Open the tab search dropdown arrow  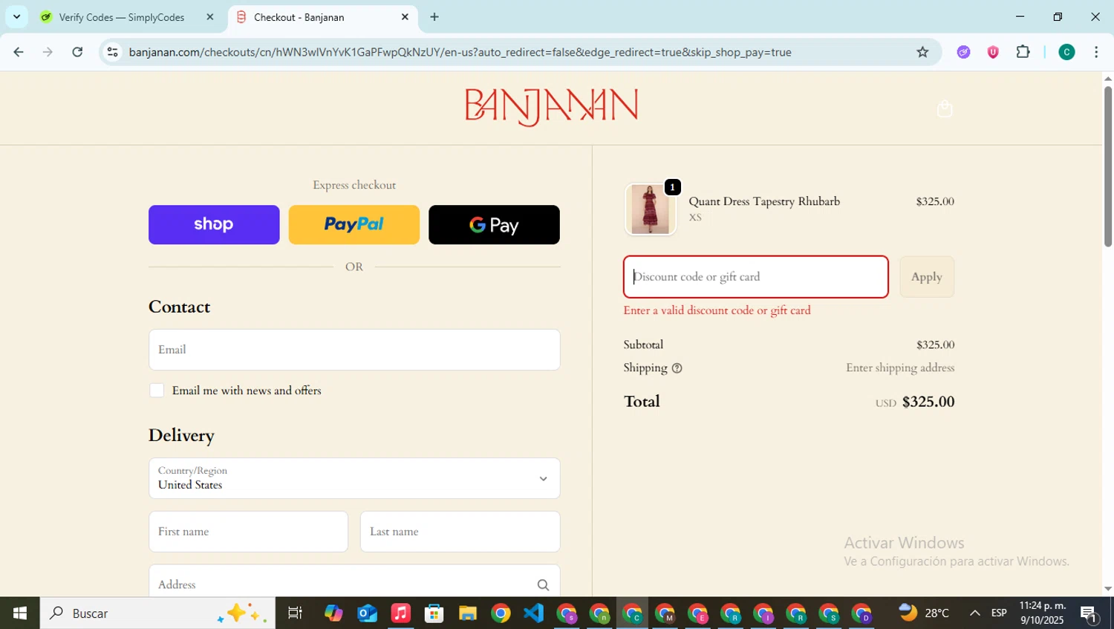[x=16, y=16]
